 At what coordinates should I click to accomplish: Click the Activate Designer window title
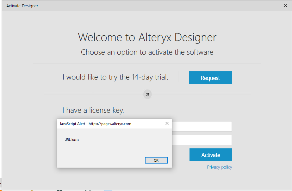click(x=22, y=6)
